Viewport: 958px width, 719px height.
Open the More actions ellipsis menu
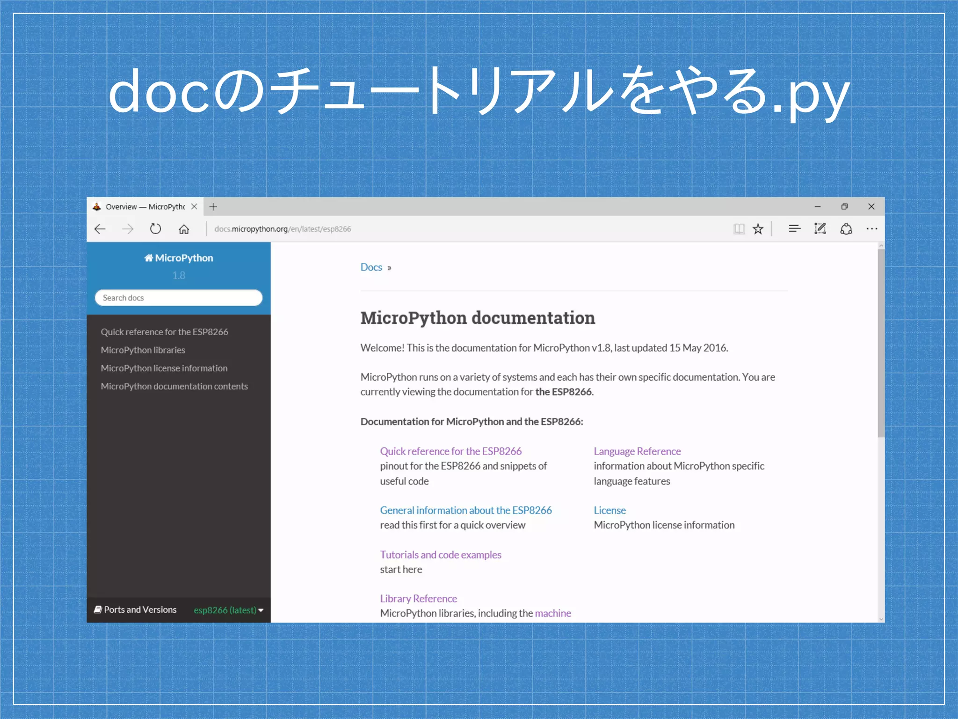pyautogui.click(x=872, y=229)
